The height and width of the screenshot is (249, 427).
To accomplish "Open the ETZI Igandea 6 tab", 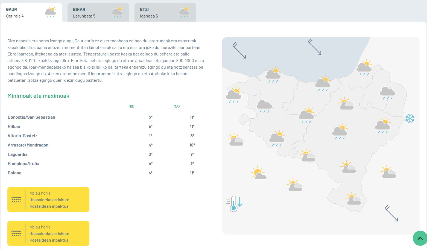I will point(165,13).
